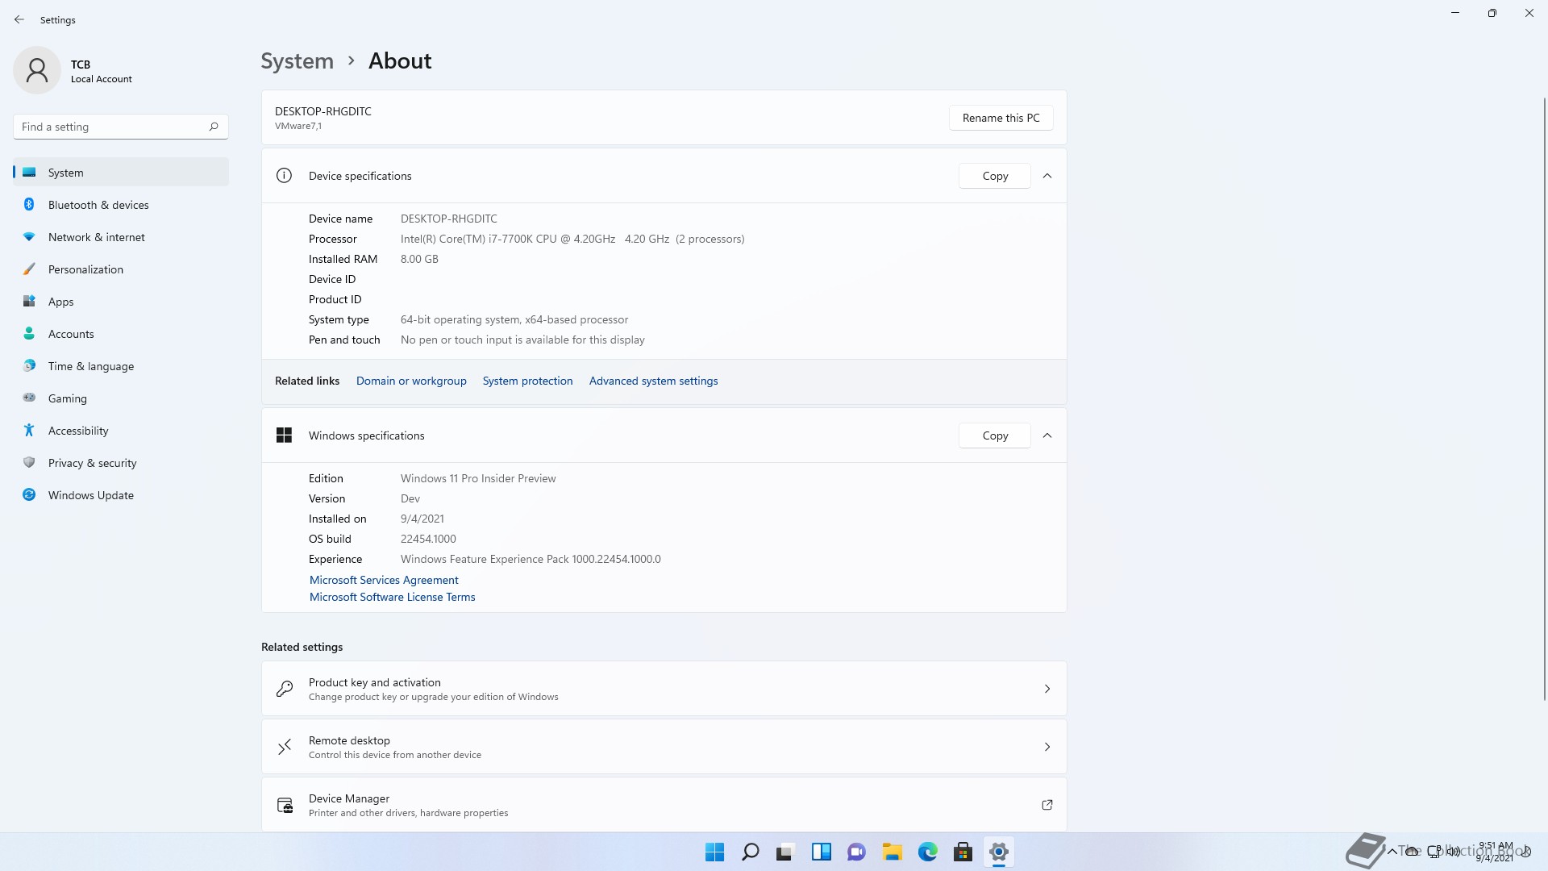Open Bluetooth & devices settings
This screenshot has height=871, width=1548.
click(121, 205)
